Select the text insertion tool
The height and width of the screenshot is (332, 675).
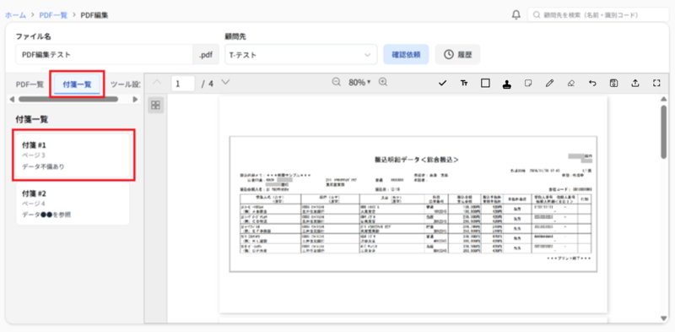(x=464, y=84)
